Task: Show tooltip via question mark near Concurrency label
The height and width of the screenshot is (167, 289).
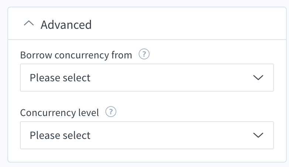Action: point(111,112)
